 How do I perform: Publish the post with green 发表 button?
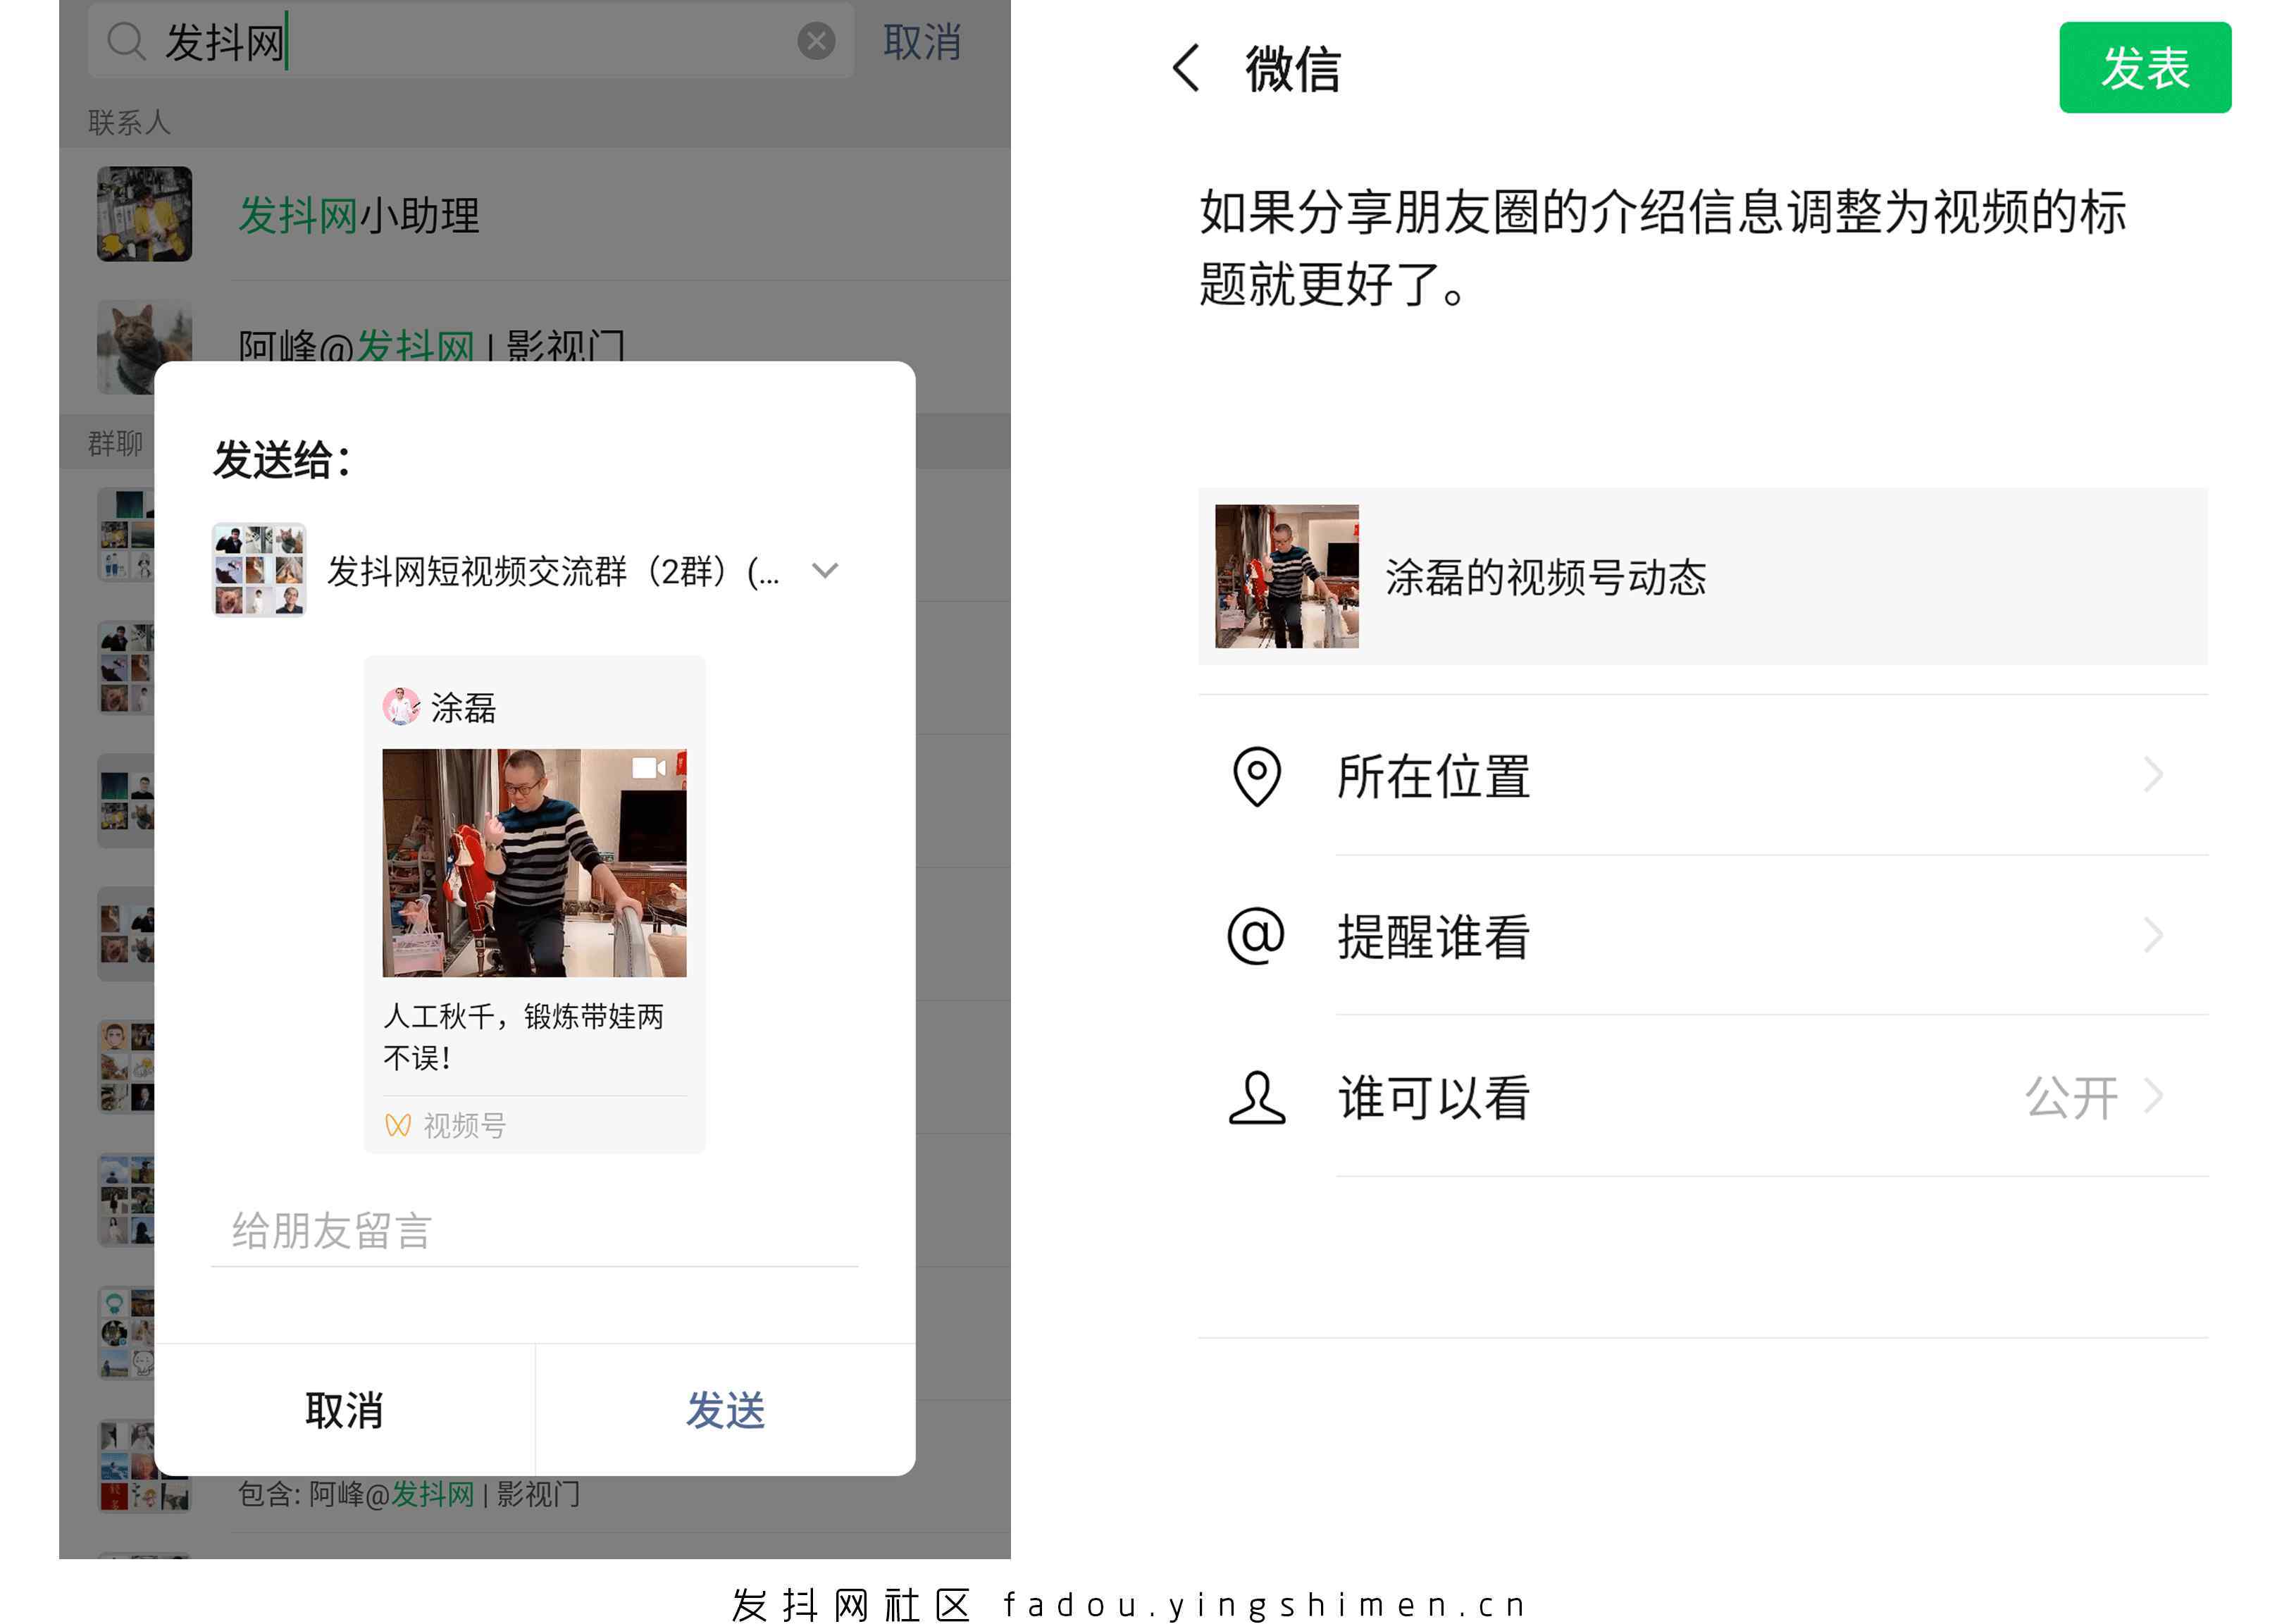tap(2144, 67)
